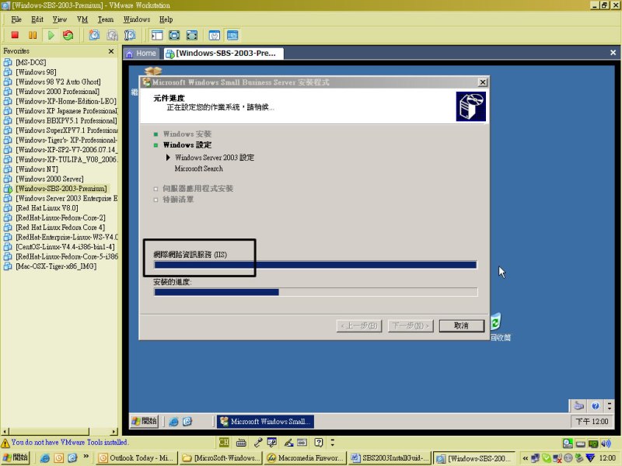Open the View menu
Image resolution: width=622 pixels, height=466 pixels.
point(60,19)
